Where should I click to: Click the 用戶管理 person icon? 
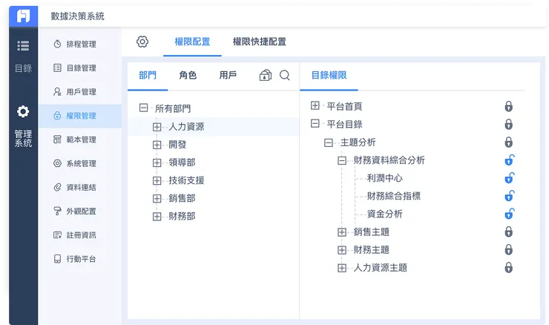click(x=57, y=92)
